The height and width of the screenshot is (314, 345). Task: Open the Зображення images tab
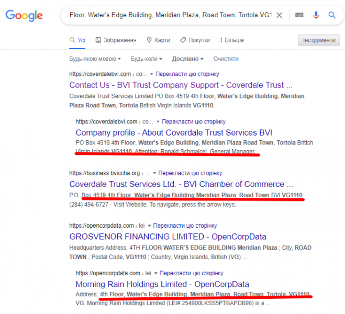[116, 40]
